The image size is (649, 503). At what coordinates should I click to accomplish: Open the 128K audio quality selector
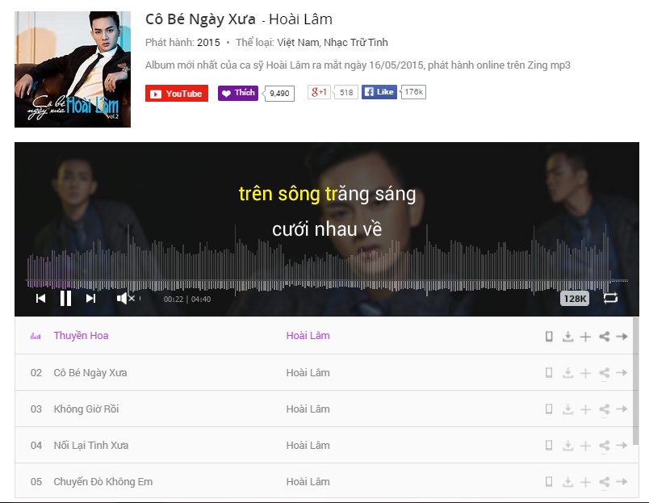pyautogui.click(x=575, y=299)
